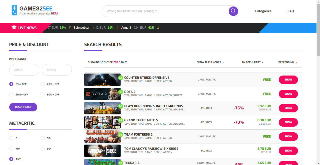Show offers for Counter-Strike: Offensive
This screenshot has width=320, height=165.
click(288, 80)
